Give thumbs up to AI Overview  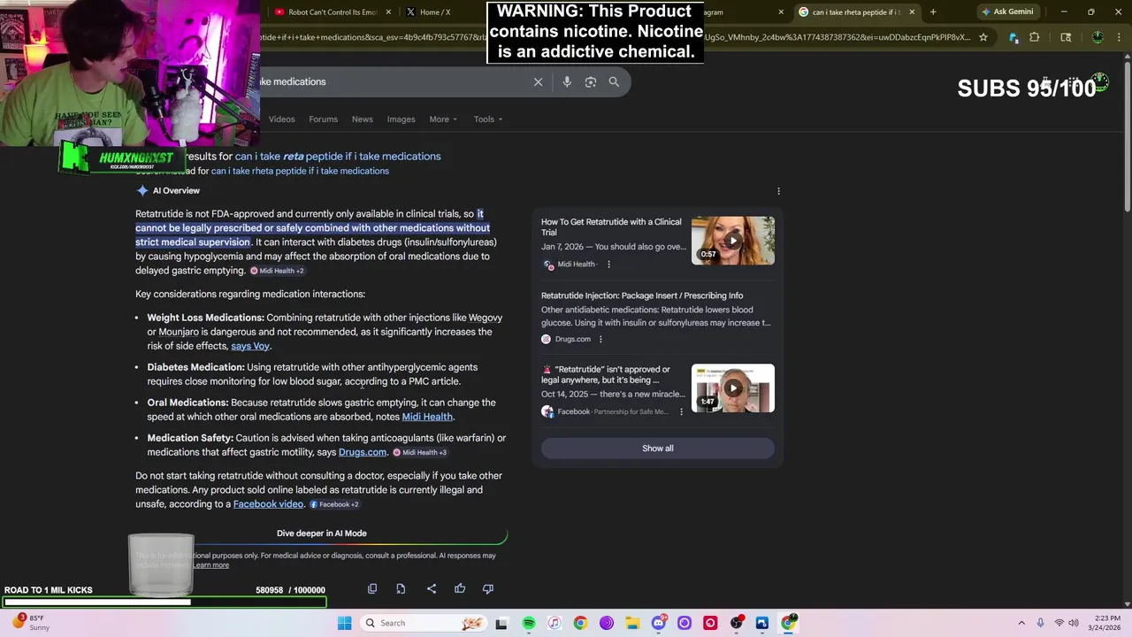tap(460, 588)
